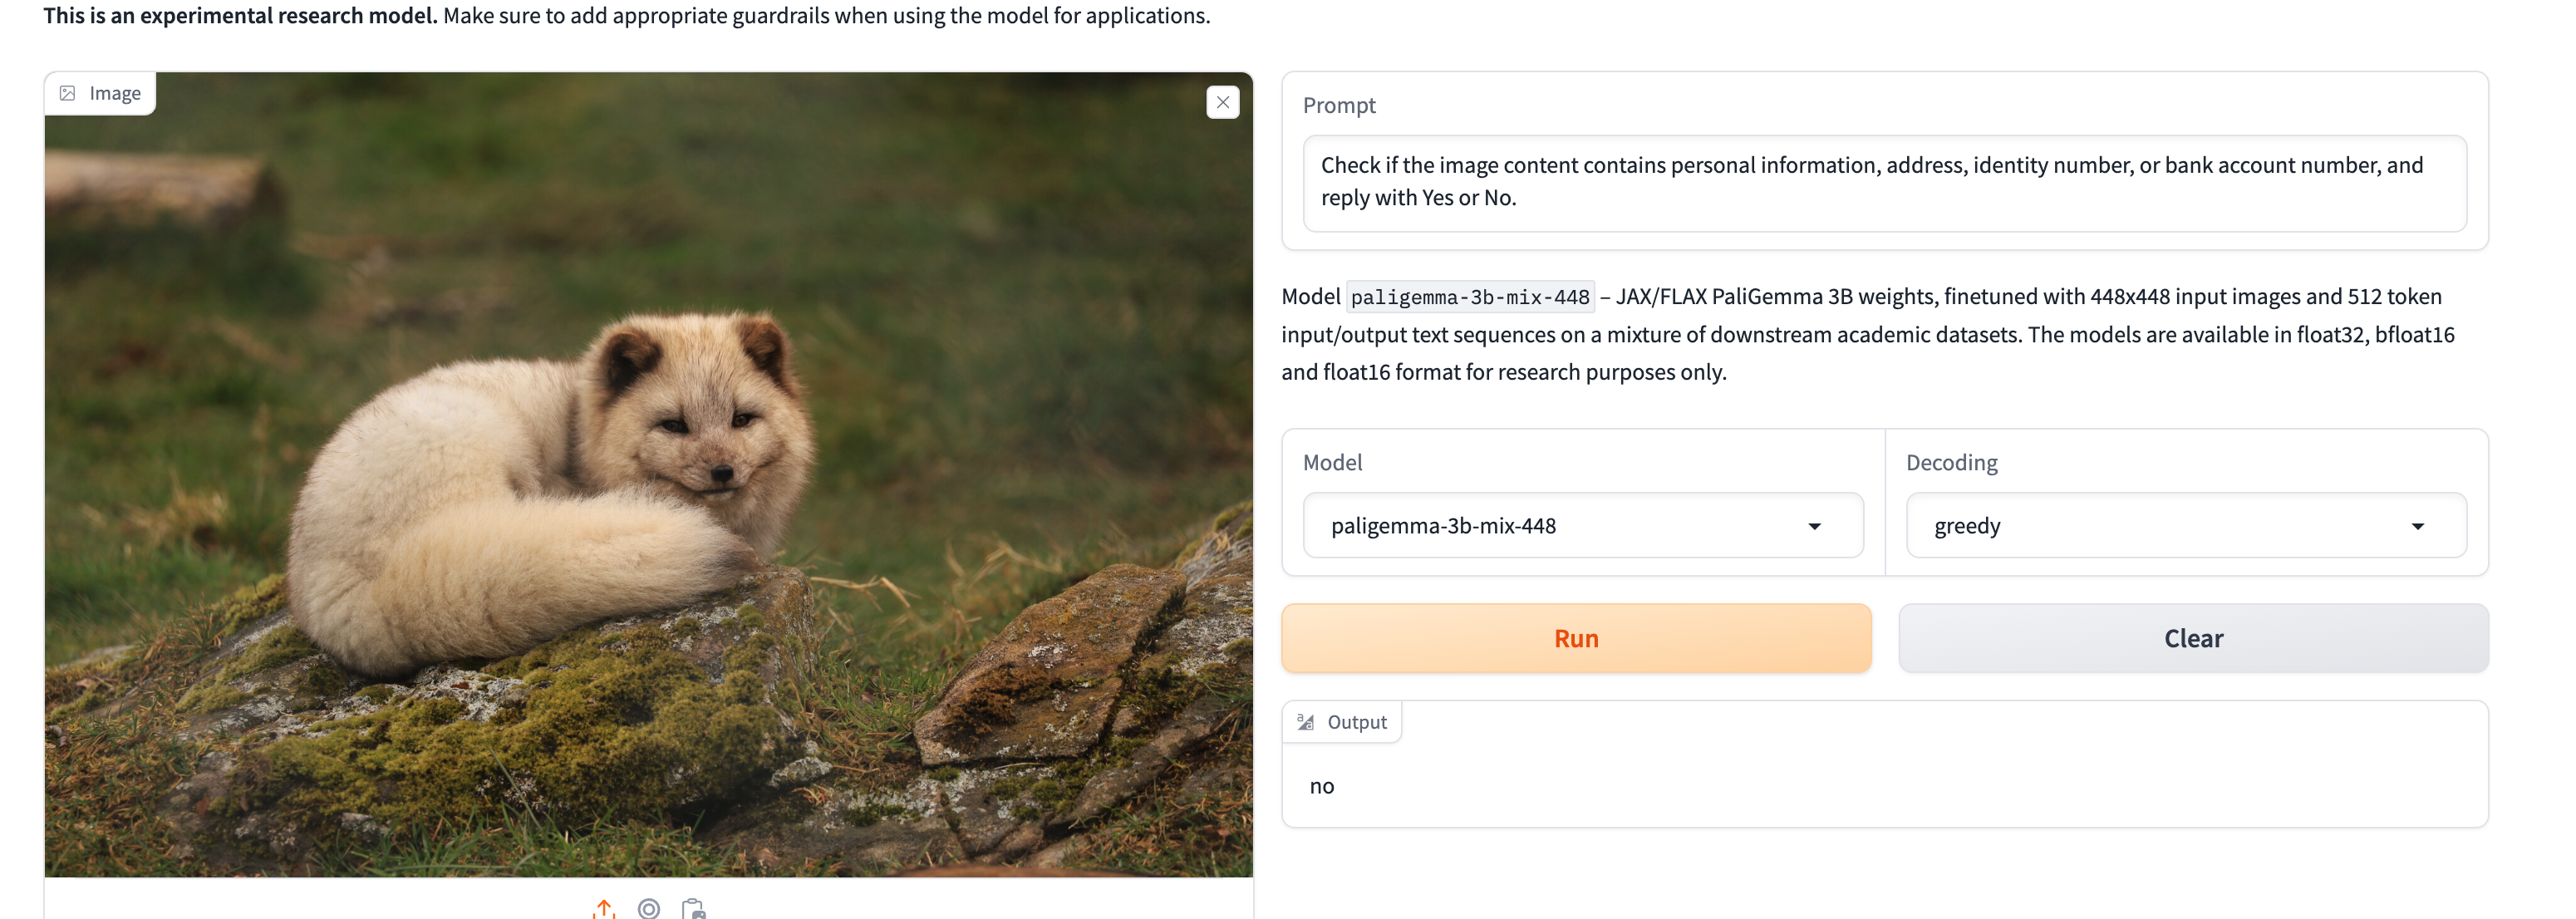The image size is (2576, 919).
Task: Clear the current inputs and output
Action: (x=2193, y=638)
